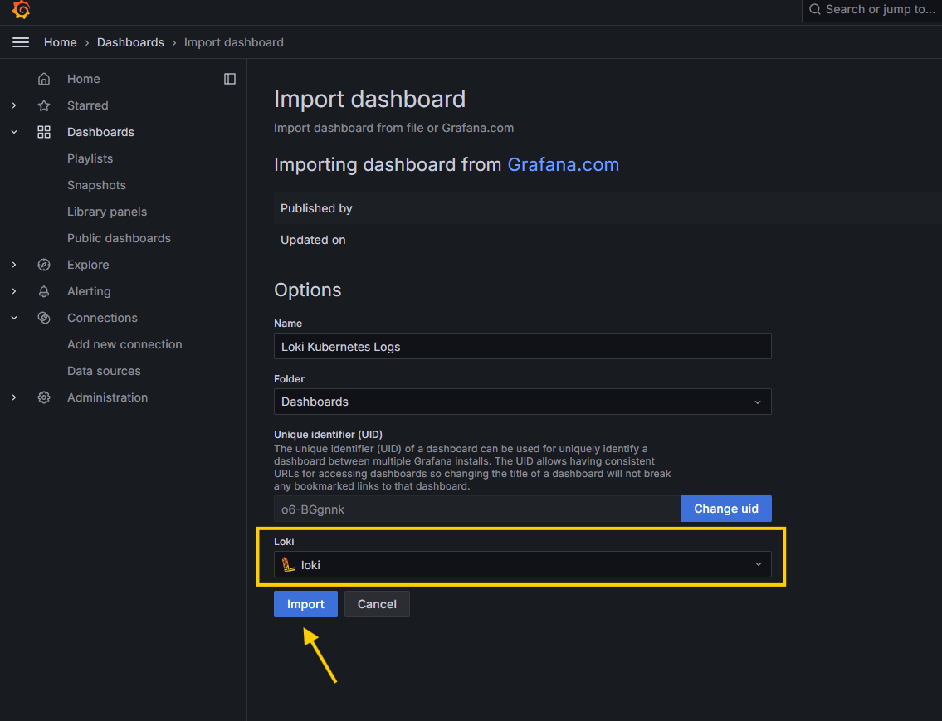Click the Updated on row
This screenshot has height=721, width=942.
608,240
